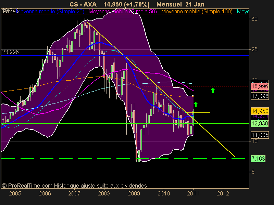Click the yellow 14,950 current price tag
This screenshot has height=205, width=274.
point(260,111)
